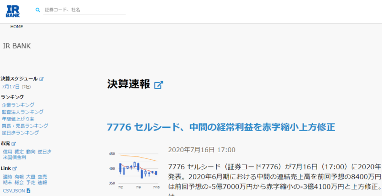Click the IR BANK logo

pyautogui.click(x=13, y=11)
